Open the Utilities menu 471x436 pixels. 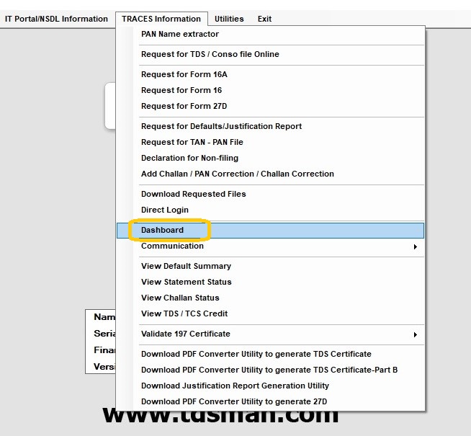[x=229, y=19]
